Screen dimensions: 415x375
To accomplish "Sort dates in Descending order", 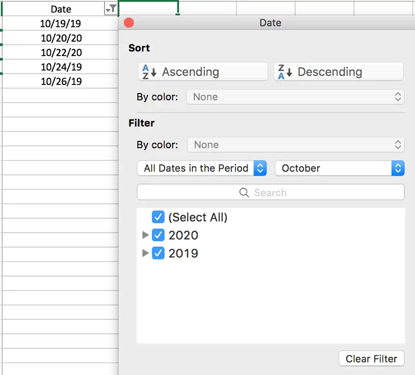I will coord(338,72).
